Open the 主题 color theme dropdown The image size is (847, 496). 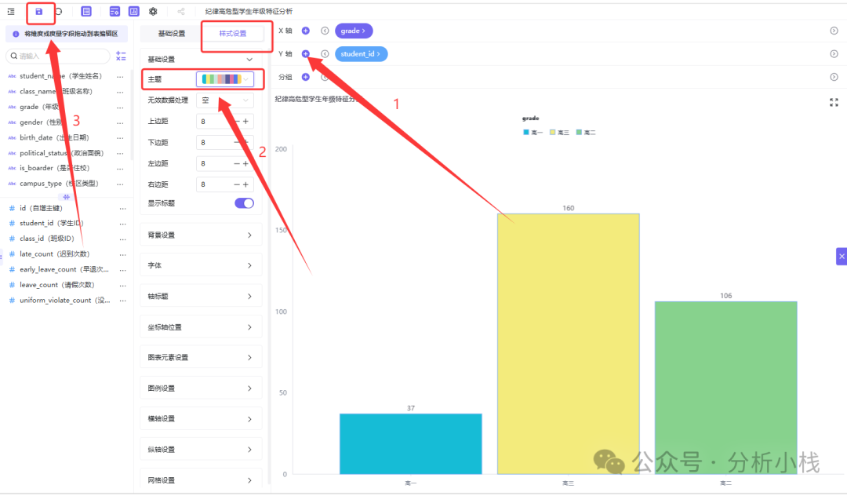click(225, 79)
